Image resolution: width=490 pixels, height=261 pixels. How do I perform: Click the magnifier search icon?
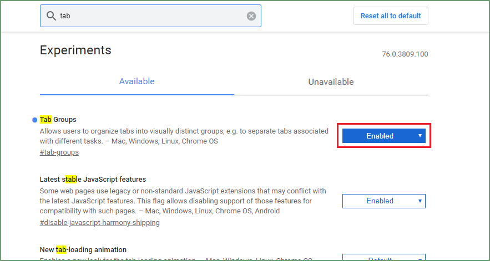pyautogui.click(x=51, y=16)
